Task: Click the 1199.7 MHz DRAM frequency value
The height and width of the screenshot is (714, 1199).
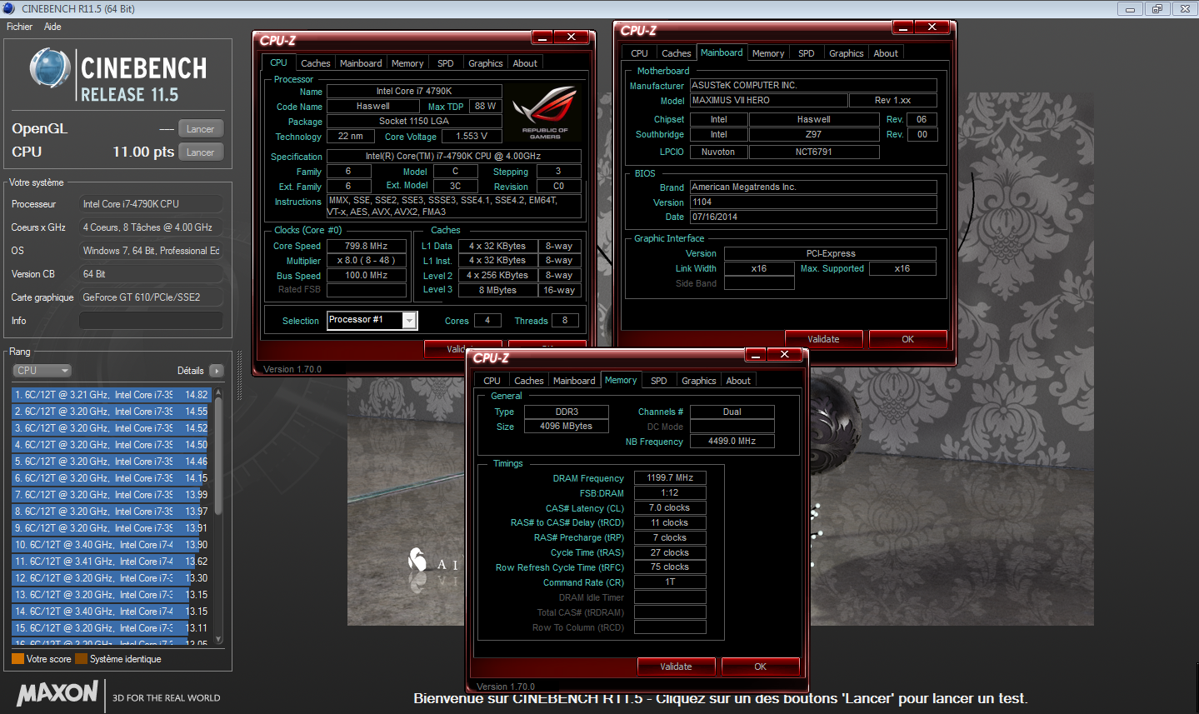Action: click(x=671, y=477)
